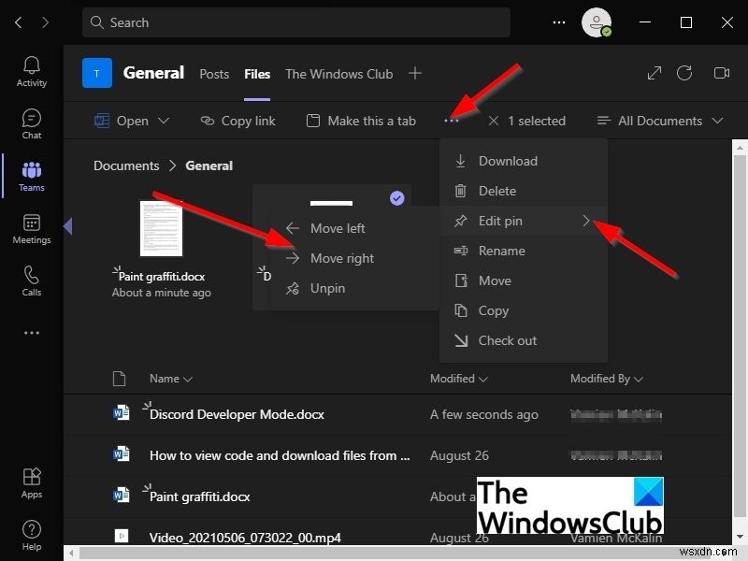Image resolution: width=748 pixels, height=561 pixels.
Task: Refresh the Files view
Action: coord(685,73)
